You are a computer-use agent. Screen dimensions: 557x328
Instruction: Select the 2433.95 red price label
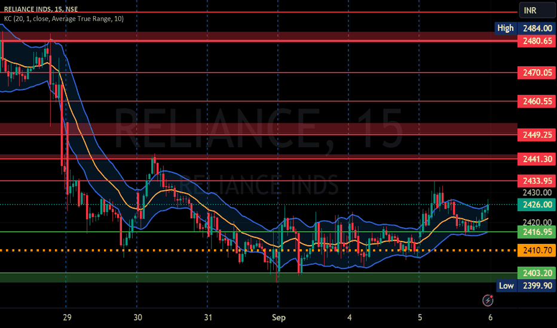click(x=537, y=181)
